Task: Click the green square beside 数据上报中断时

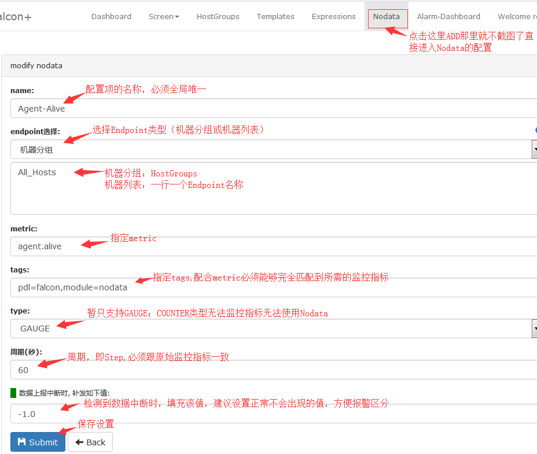Action: point(13,393)
